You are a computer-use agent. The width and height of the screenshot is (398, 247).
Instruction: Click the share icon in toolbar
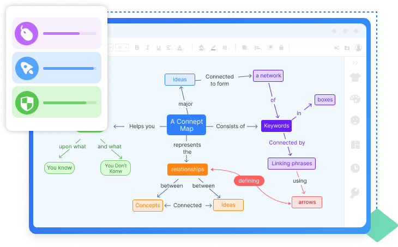(x=336, y=48)
